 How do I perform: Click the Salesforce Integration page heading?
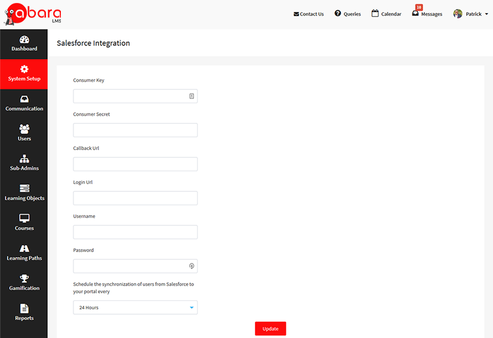pyautogui.click(x=93, y=43)
